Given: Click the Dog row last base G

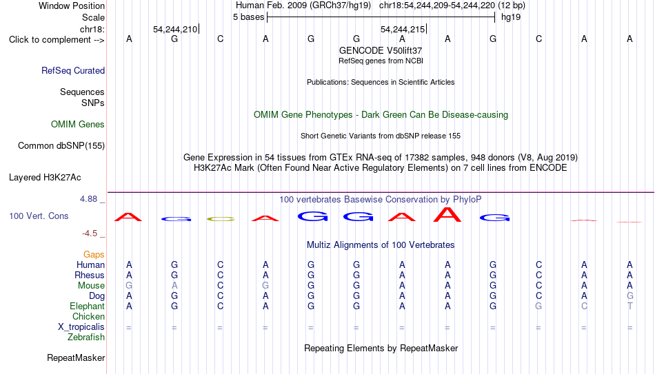Looking at the screenshot, I should [x=629, y=296].
